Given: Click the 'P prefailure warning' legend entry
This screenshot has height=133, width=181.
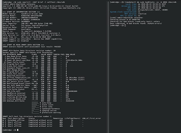Looking at the screenshot, I should 50,113.
